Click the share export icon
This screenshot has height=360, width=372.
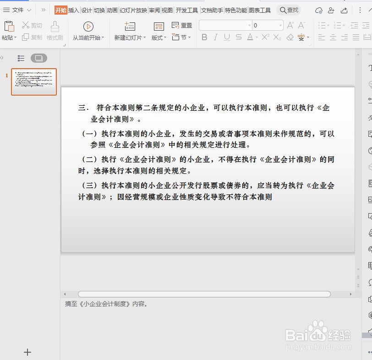click(344, 10)
